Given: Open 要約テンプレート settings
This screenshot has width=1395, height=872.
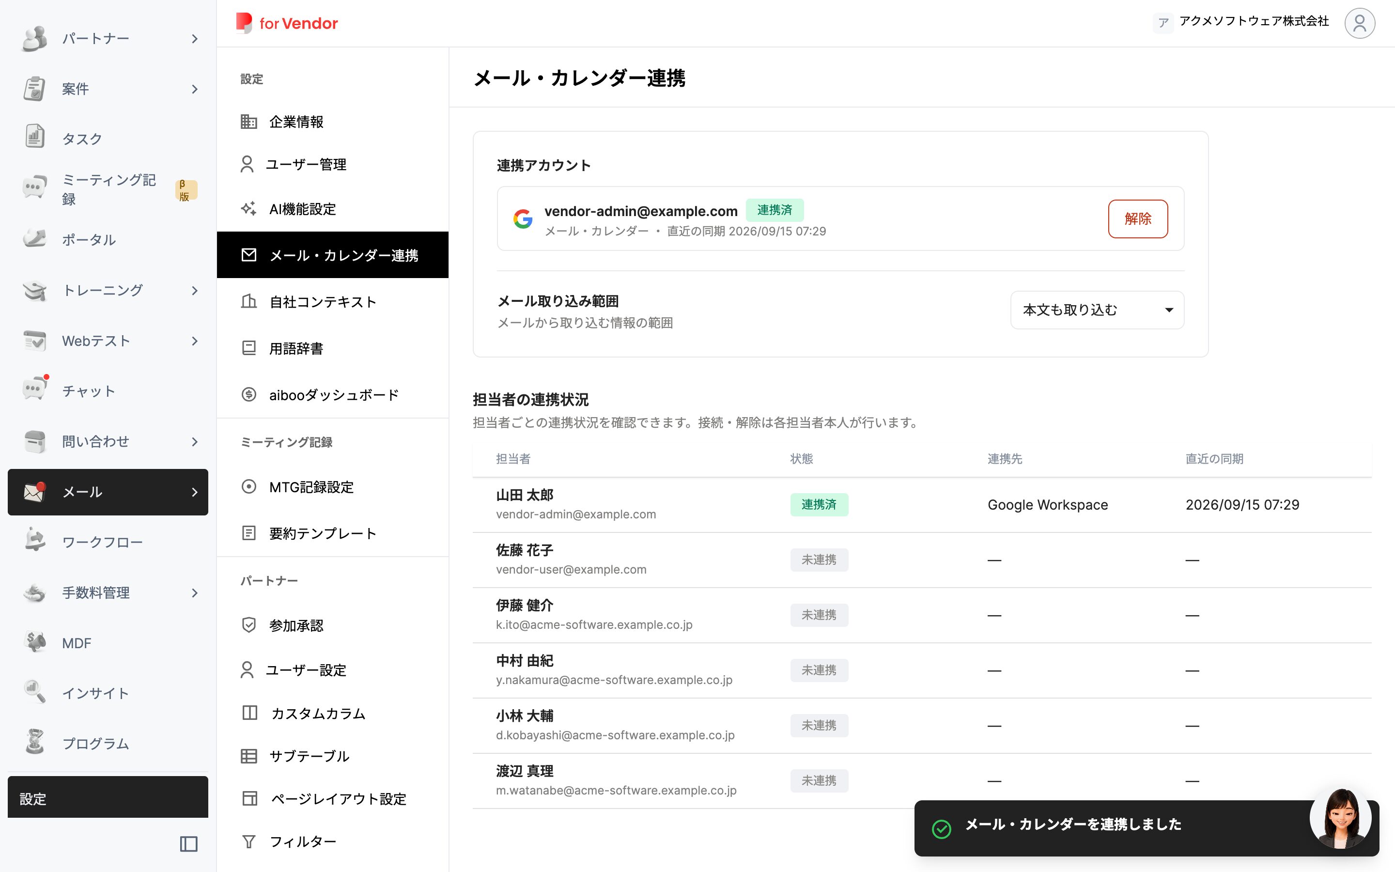Looking at the screenshot, I should click(x=333, y=533).
